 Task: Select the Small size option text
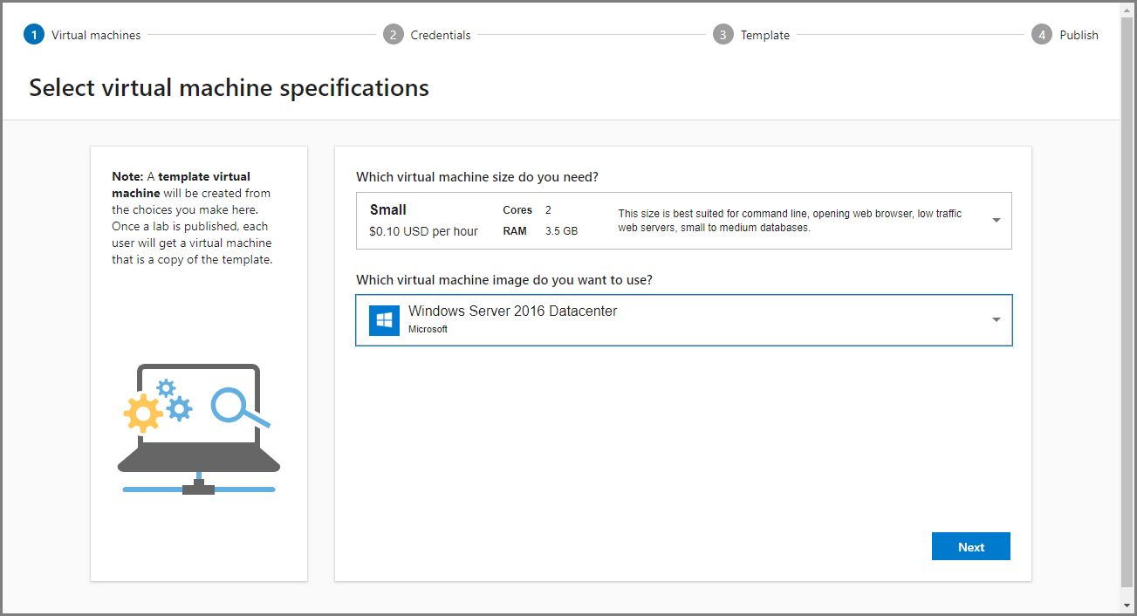pyautogui.click(x=388, y=210)
